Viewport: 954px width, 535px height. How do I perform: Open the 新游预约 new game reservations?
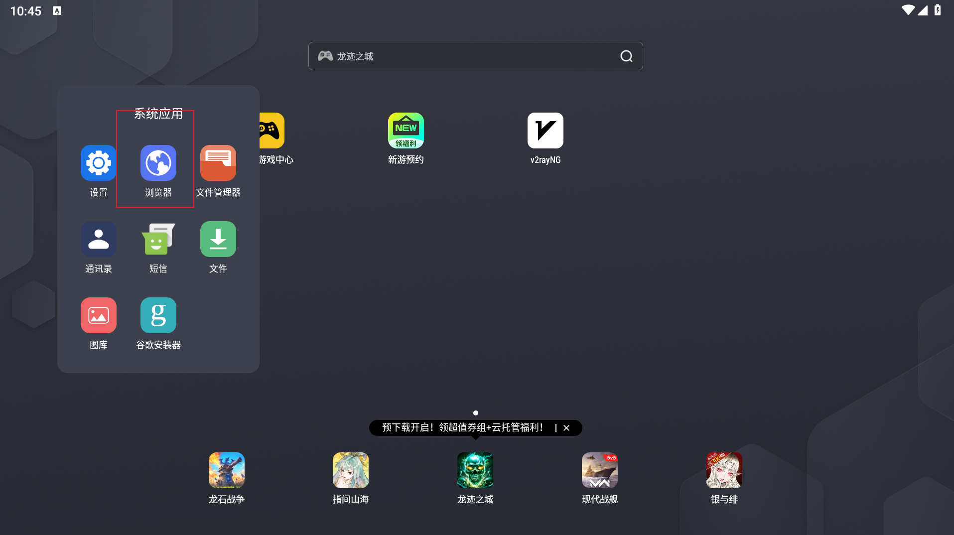point(406,131)
